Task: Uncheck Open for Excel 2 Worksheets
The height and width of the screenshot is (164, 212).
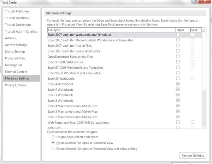Action: coord(178,100)
